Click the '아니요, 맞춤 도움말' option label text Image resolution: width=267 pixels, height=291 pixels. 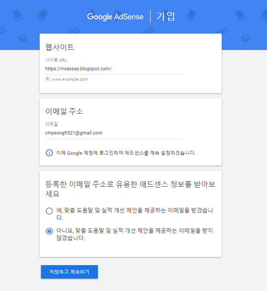tap(135, 234)
